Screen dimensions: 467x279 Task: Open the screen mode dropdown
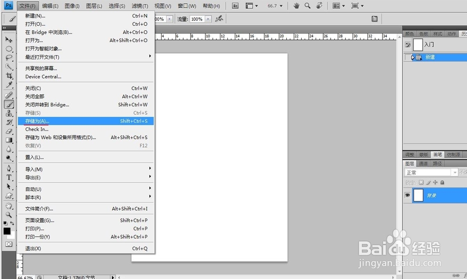click(x=357, y=6)
